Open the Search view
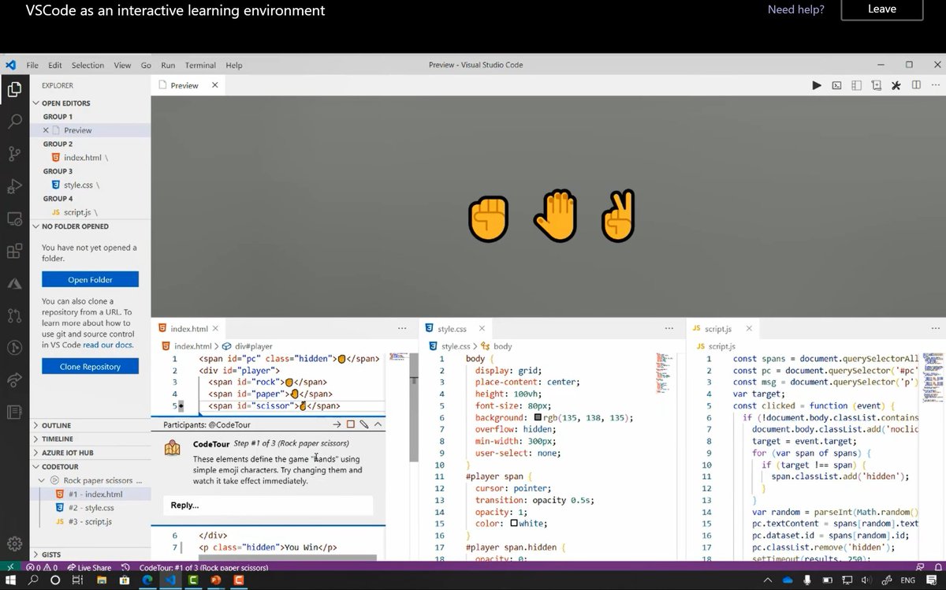The width and height of the screenshot is (946, 590). 14,123
